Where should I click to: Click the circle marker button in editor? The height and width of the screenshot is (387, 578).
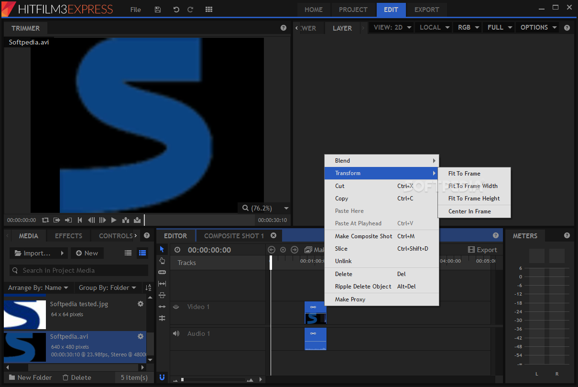pos(283,250)
